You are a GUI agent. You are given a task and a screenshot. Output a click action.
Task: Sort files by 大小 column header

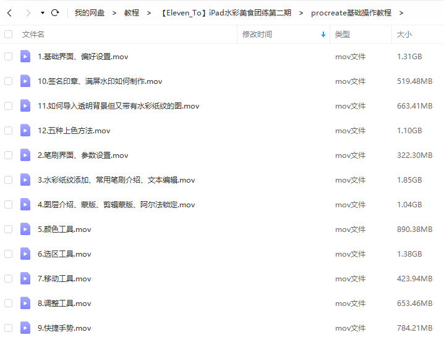[x=404, y=35]
